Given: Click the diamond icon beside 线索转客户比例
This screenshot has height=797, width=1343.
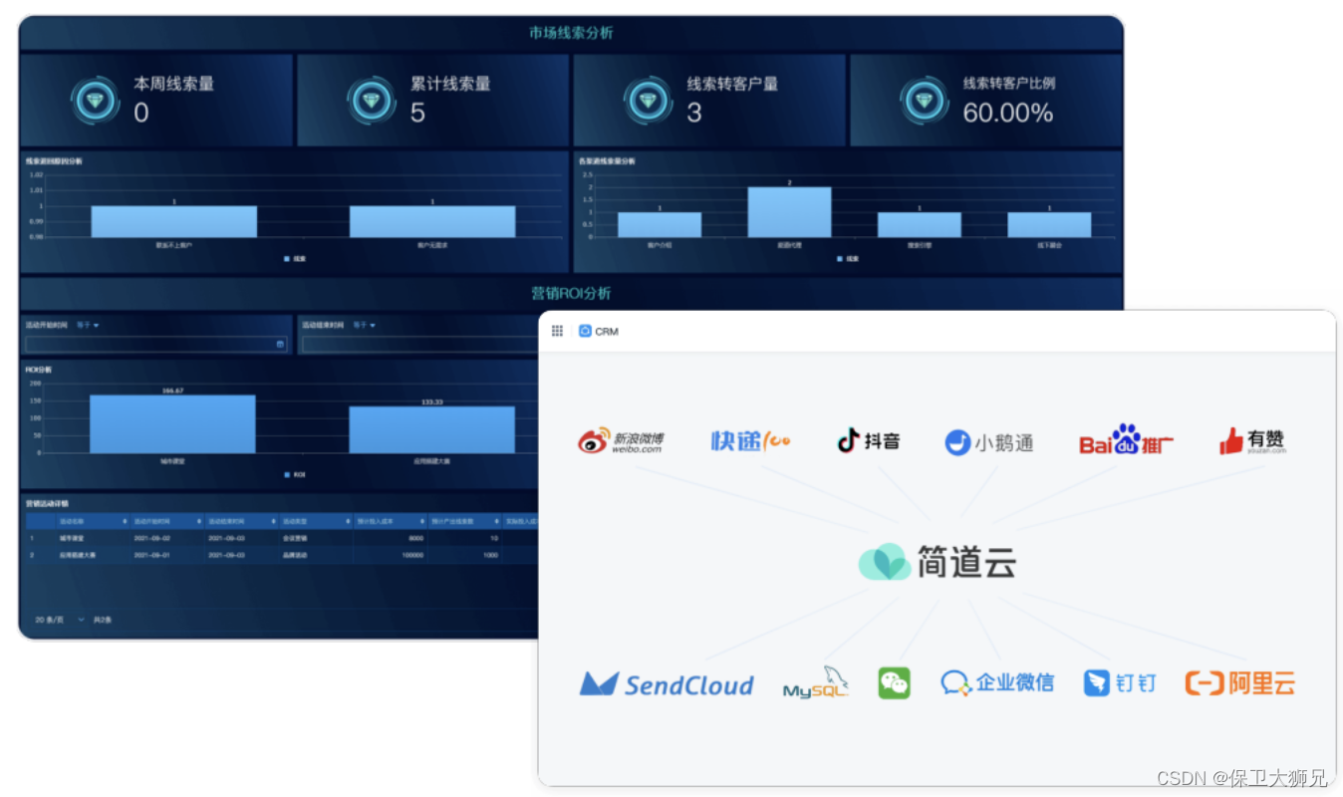Looking at the screenshot, I should pyautogui.click(x=925, y=101).
